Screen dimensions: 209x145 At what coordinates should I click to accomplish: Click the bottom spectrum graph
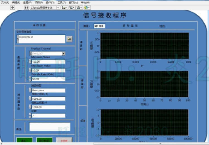144,122
